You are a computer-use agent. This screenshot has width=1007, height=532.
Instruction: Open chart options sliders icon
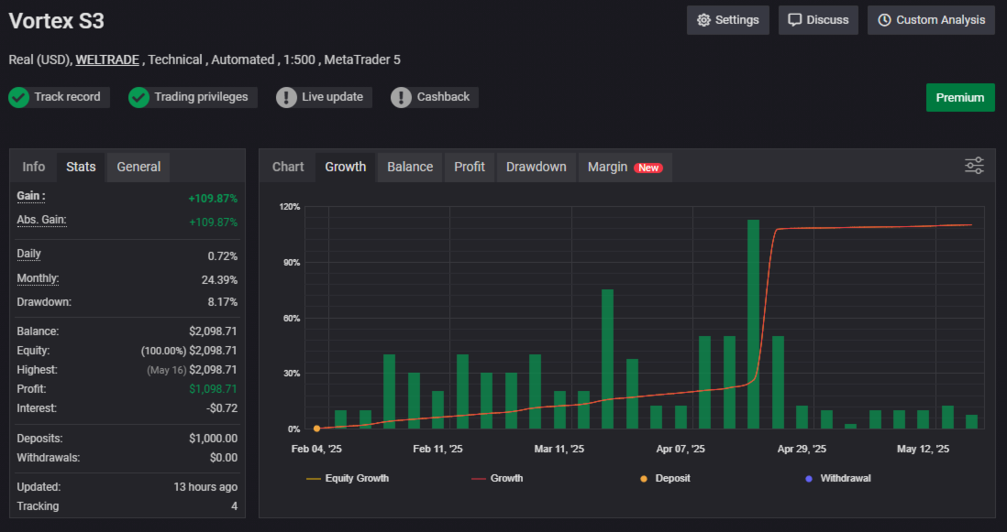(974, 166)
